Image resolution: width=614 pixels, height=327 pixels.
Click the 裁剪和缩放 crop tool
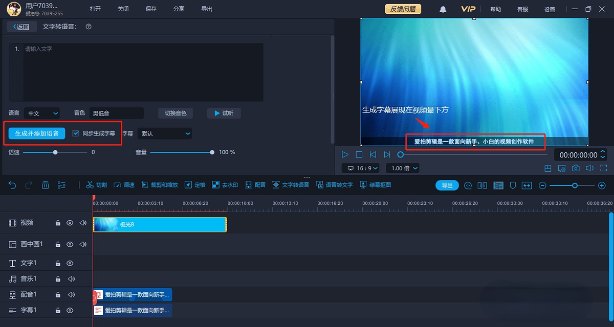(159, 185)
